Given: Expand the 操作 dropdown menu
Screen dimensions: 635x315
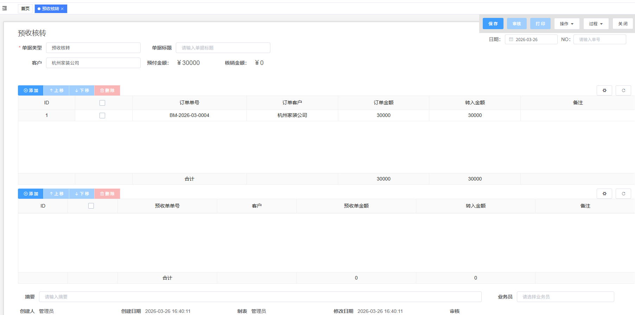Looking at the screenshot, I should tap(566, 24).
